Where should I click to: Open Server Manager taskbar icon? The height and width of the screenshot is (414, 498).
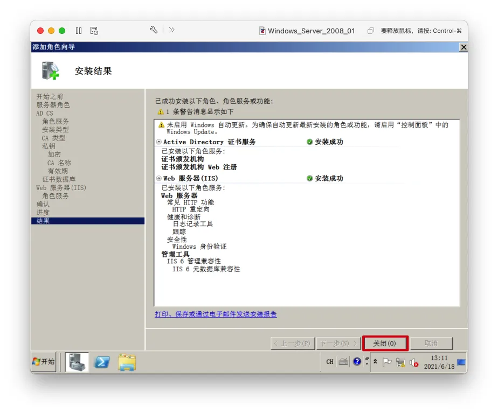coord(77,362)
